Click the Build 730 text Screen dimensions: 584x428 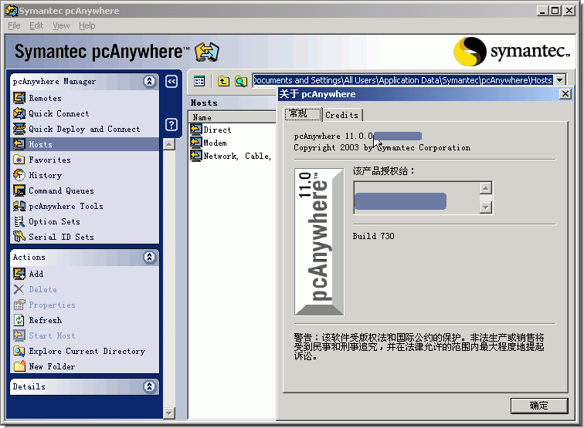tap(373, 236)
